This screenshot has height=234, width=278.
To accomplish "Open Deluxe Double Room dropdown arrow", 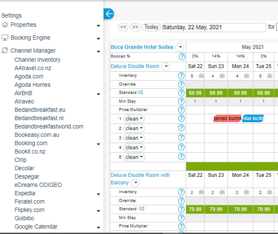I will [x=166, y=66].
